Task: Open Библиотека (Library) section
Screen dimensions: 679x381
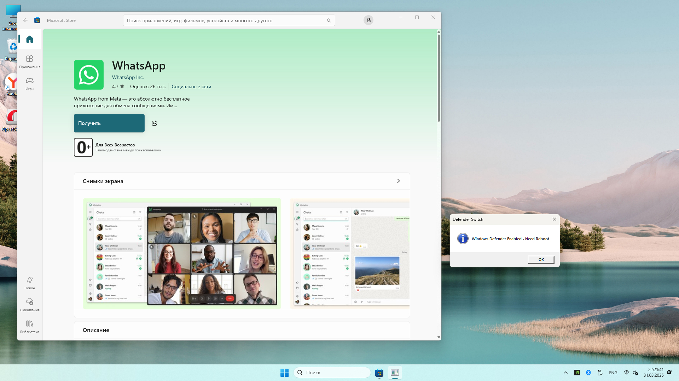Action: (x=30, y=326)
